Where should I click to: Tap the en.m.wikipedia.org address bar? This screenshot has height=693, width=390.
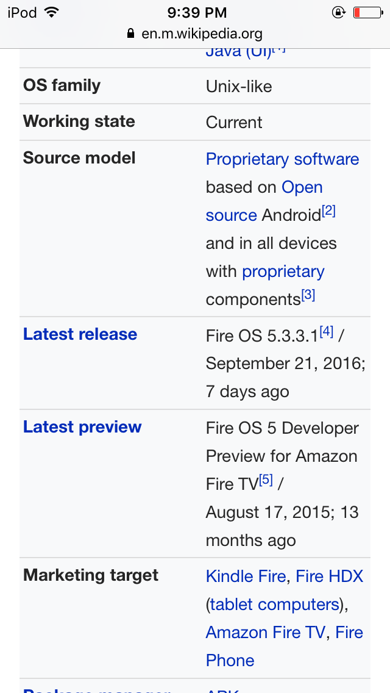click(x=201, y=34)
